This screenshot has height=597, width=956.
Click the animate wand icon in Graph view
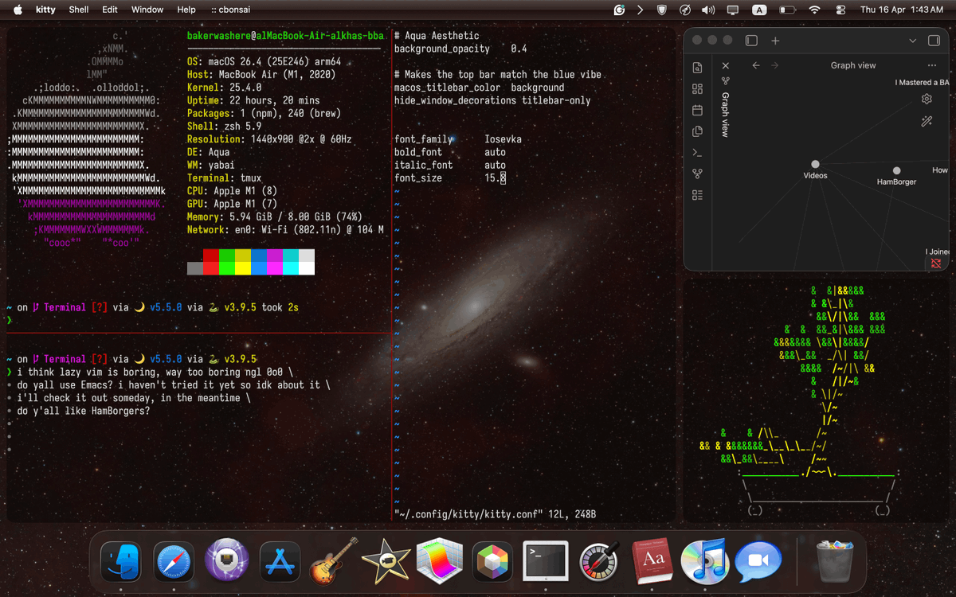pyautogui.click(x=927, y=121)
